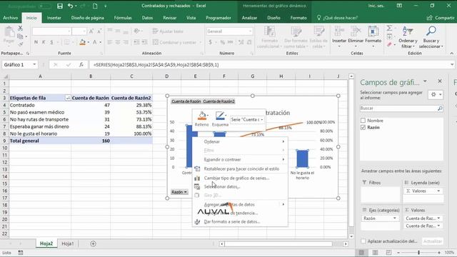Open first Cuenta de Raz... dropdown in Valores
Viewport: 457px width, 257px height.
pyautogui.click(x=438, y=218)
